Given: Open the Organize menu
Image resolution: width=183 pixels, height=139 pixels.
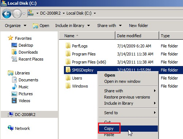Looking at the screenshot, I should point(15,26).
